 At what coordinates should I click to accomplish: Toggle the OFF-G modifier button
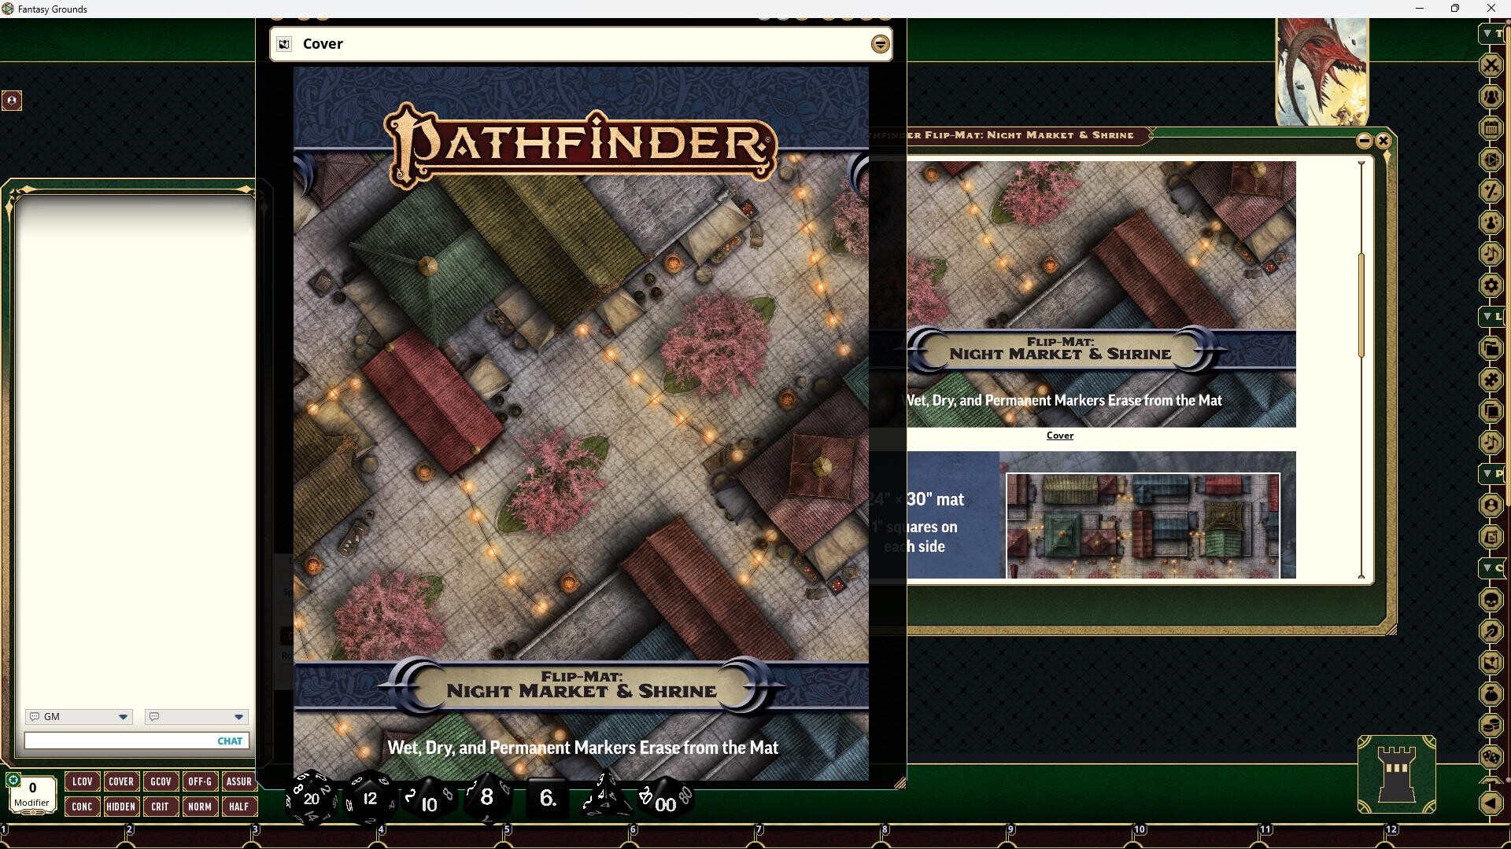(200, 781)
